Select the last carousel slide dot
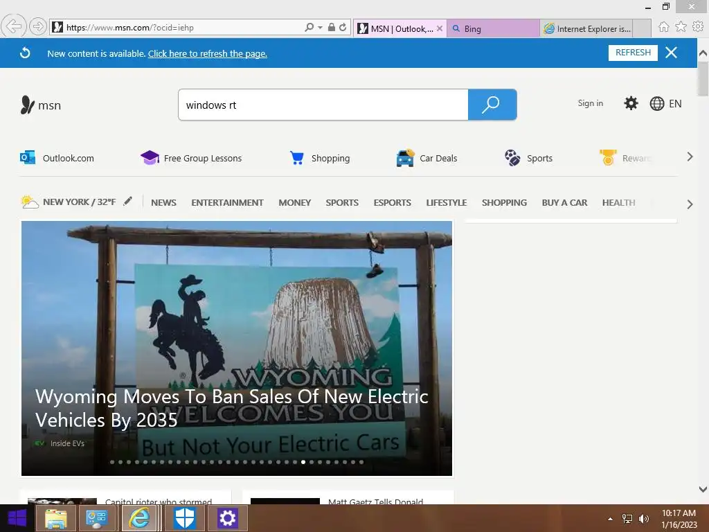The height and width of the screenshot is (532, 709). pyautogui.click(x=361, y=462)
